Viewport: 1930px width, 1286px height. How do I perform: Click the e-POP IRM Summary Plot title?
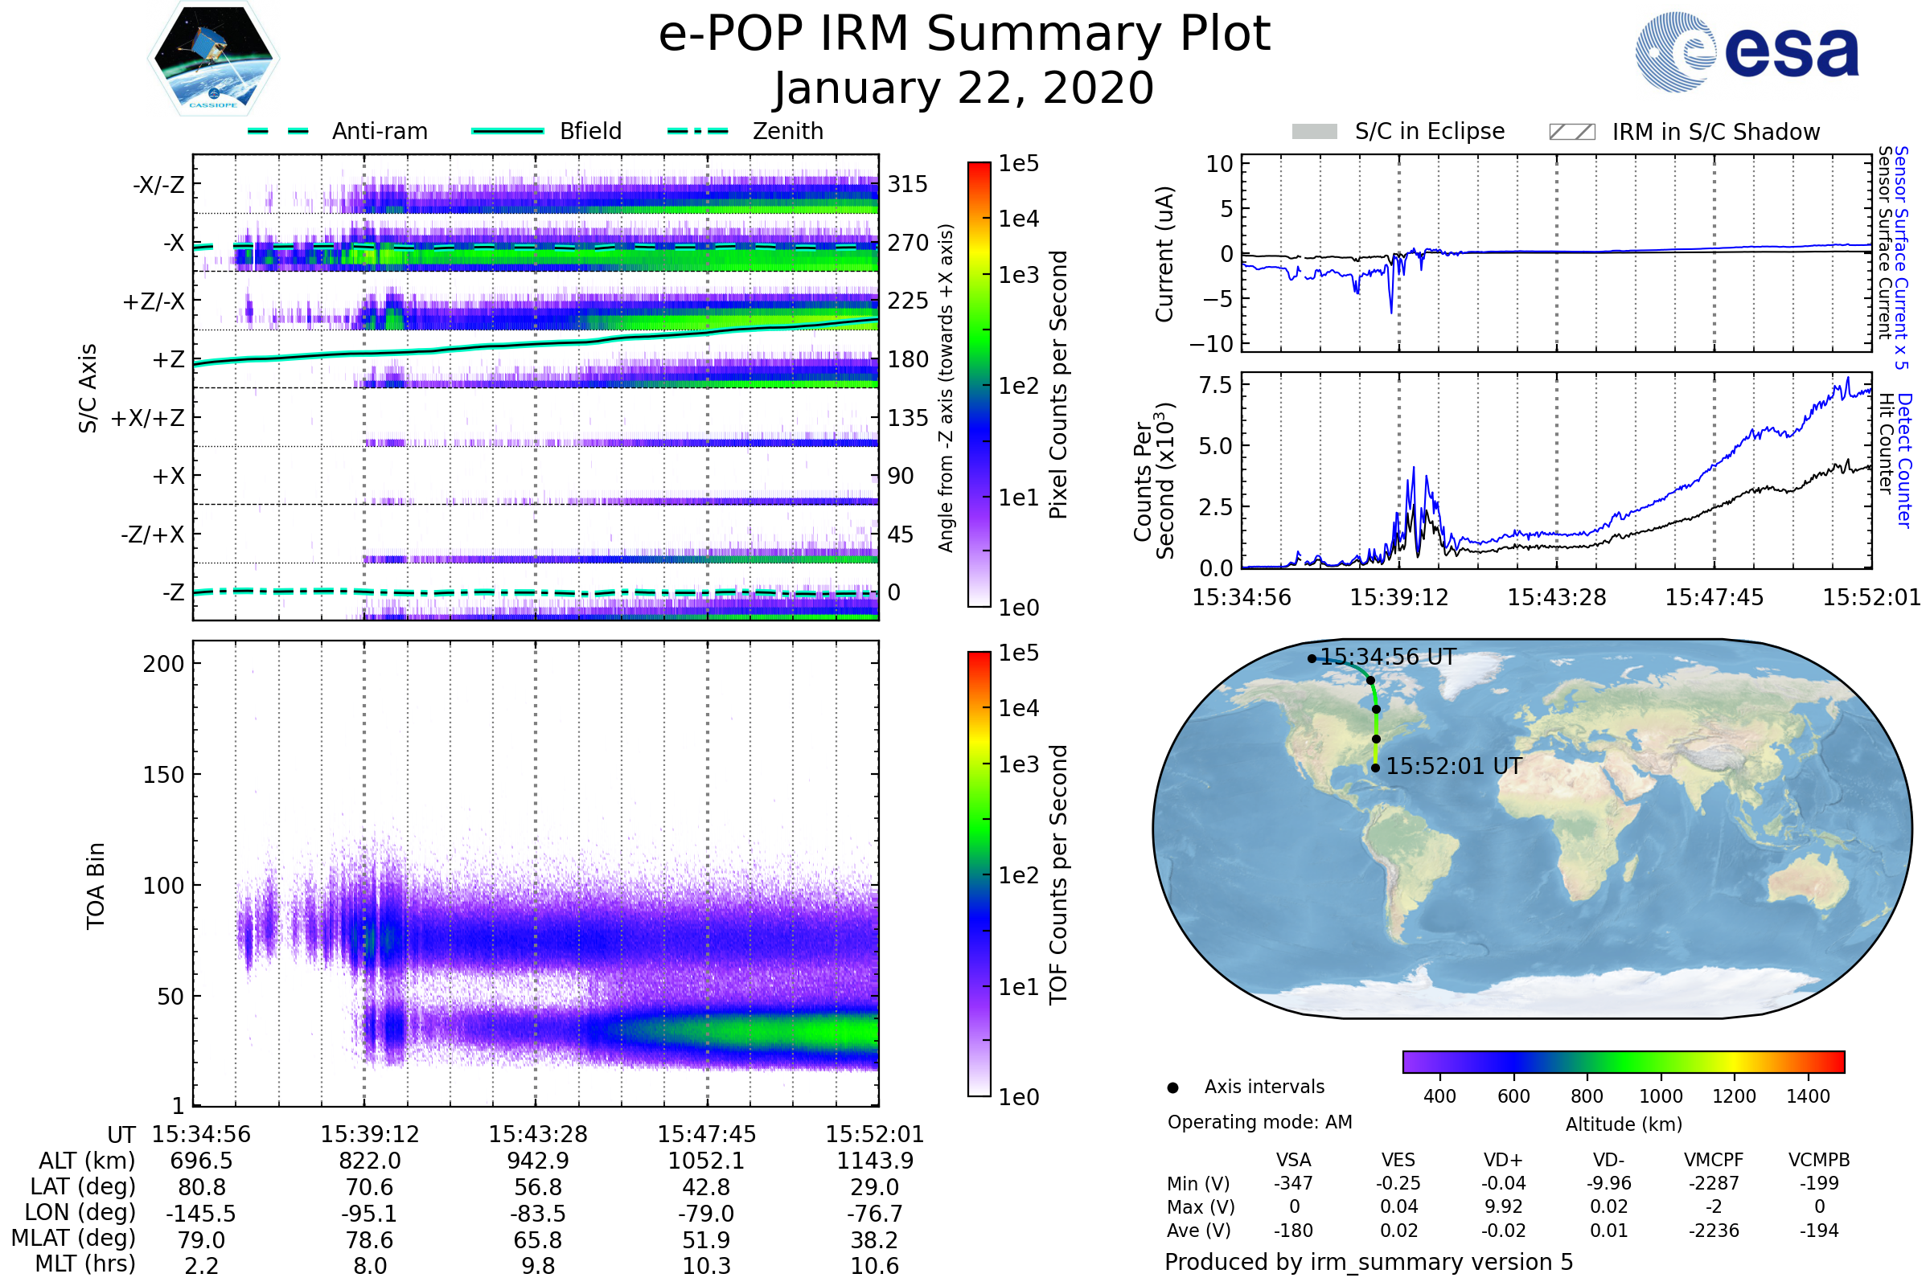click(x=964, y=35)
